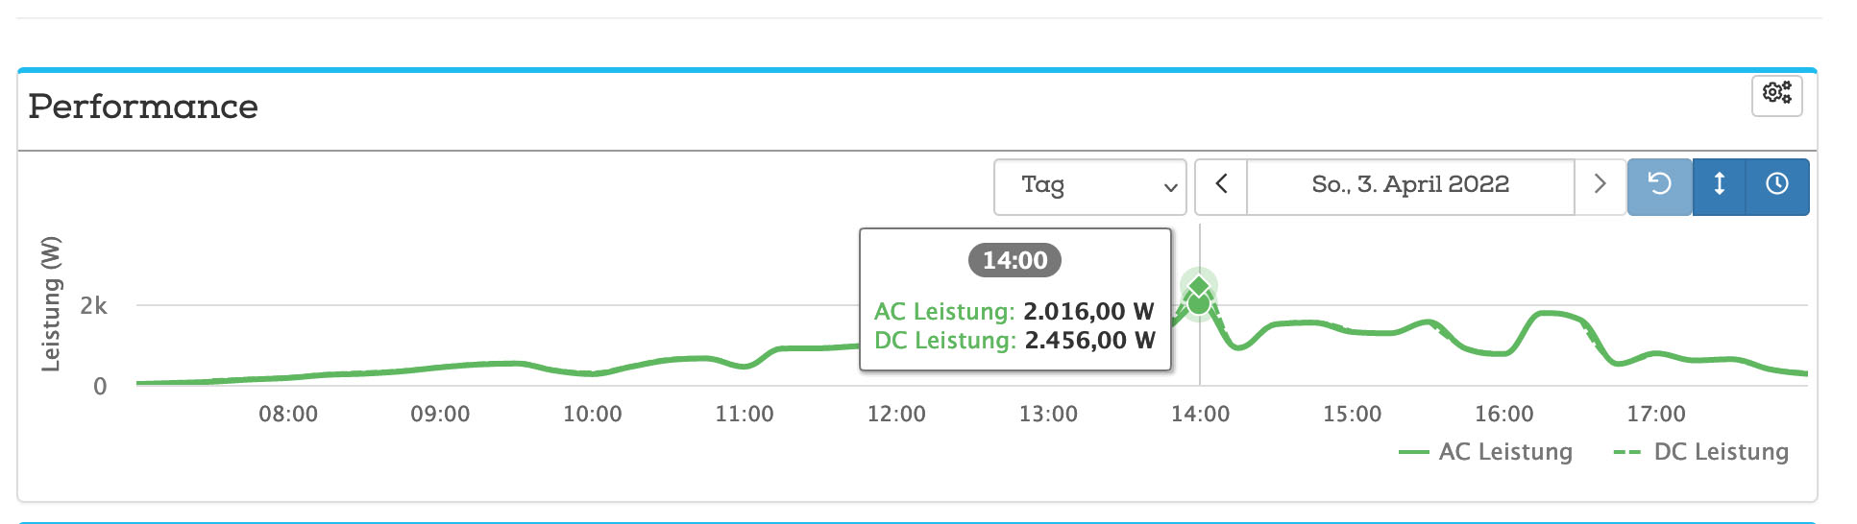Expand the Tag dropdown arrow

point(1170,187)
